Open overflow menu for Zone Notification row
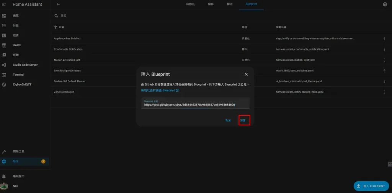This screenshot has width=392, height=193. (384, 92)
